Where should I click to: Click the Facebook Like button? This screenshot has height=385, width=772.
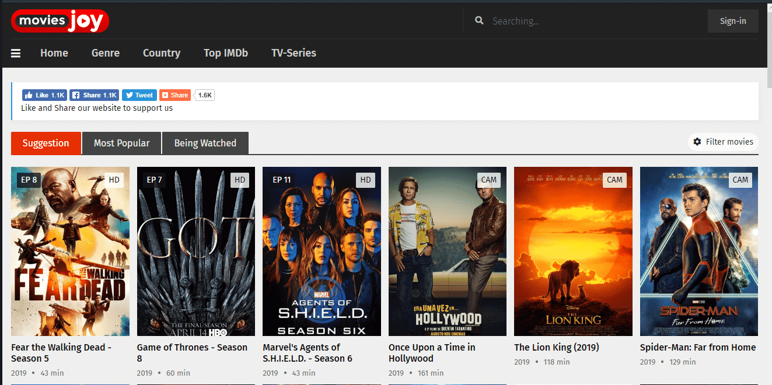(x=44, y=95)
